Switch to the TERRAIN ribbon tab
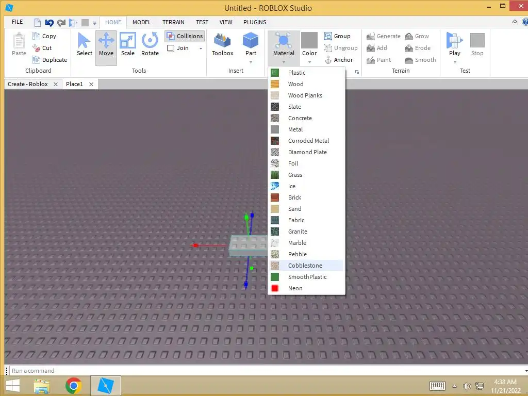The height and width of the screenshot is (396, 528). [x=173, y=22]
